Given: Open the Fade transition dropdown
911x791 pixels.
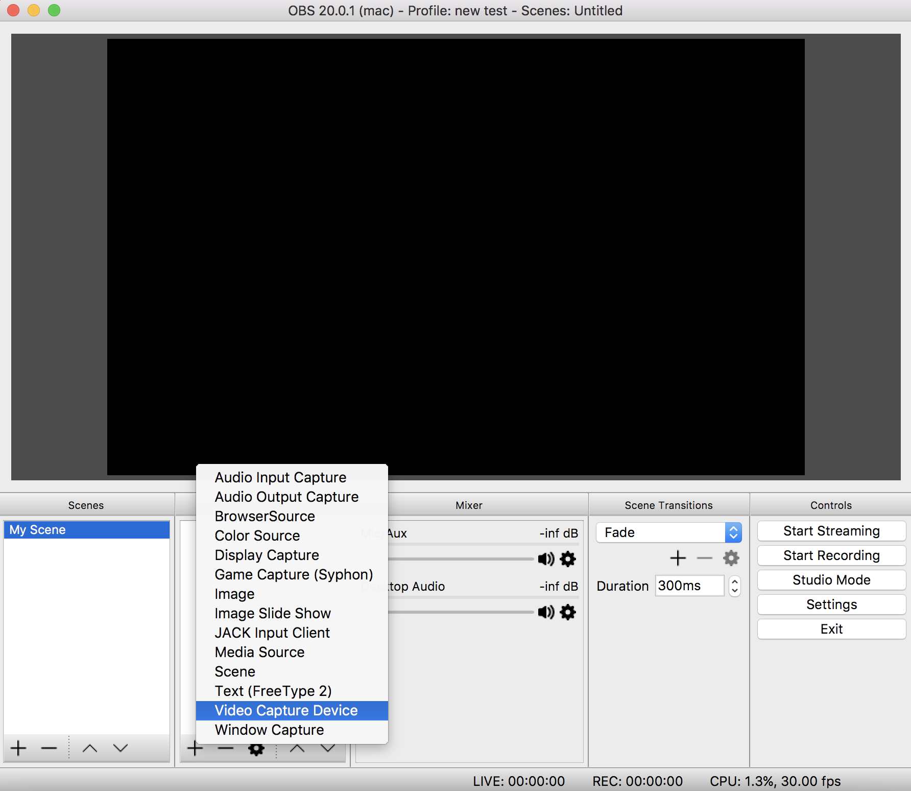Looking at the screenshot, I should 668,532.
